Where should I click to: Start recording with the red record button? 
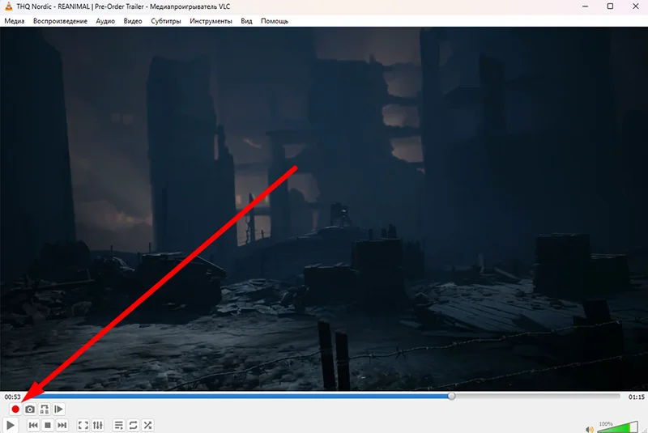(x=15, y=410)
